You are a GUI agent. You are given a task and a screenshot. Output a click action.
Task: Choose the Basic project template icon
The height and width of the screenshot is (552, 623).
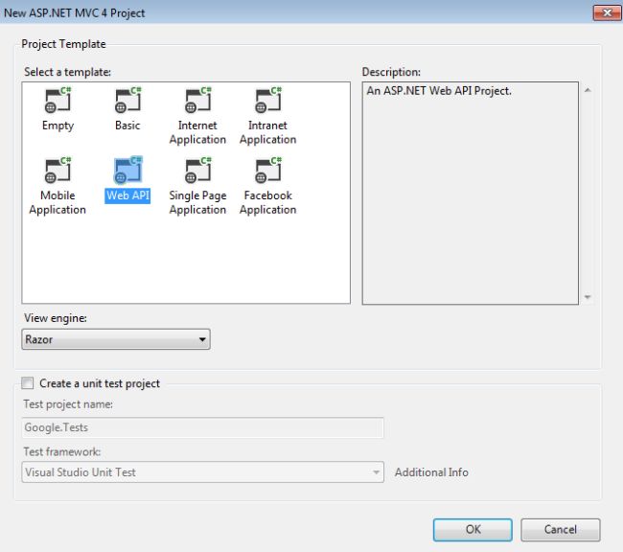[127, 101]
